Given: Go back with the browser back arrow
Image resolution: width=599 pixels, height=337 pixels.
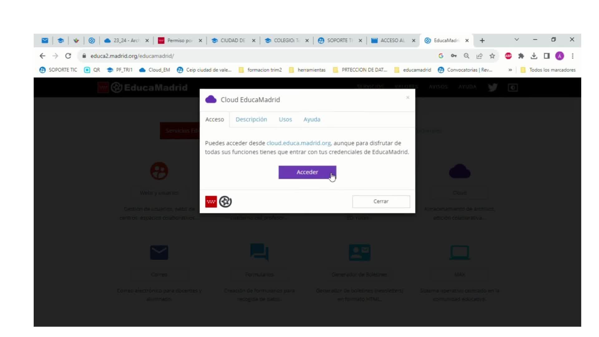Looking at the screenshot, I should point(42,56).
